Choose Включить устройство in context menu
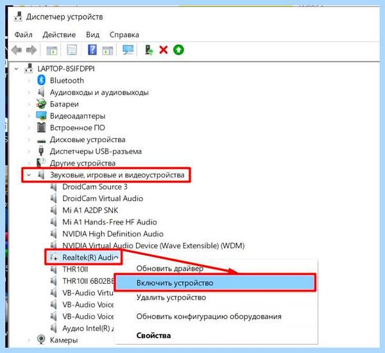 tap(216, 283)
